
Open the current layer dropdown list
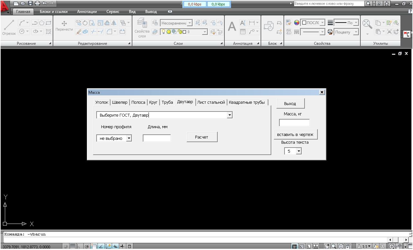coord(205,32)
